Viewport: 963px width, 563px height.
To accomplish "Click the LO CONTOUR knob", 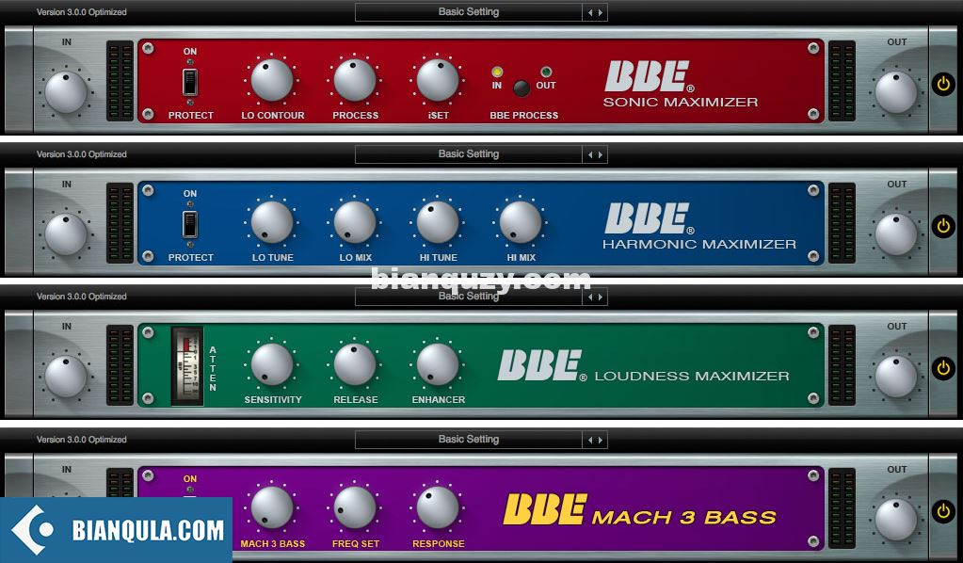I will click(272, 80).
